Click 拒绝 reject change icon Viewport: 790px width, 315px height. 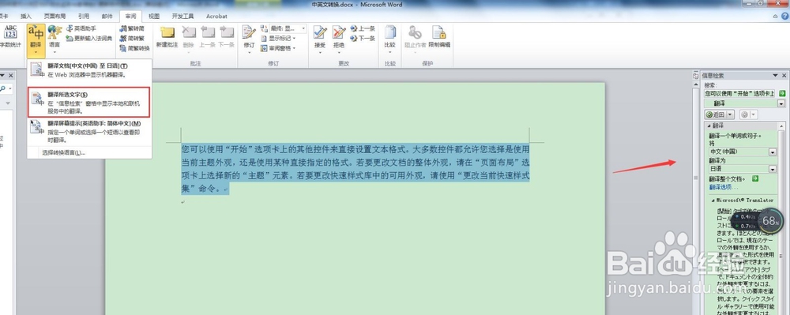(x=339, y=32)
